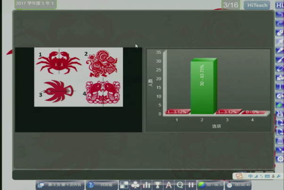Click the IME user account icon
Image resolution: width=284 pixels, height=190 pixels.
pyautogui.click(x=273, y=176)
